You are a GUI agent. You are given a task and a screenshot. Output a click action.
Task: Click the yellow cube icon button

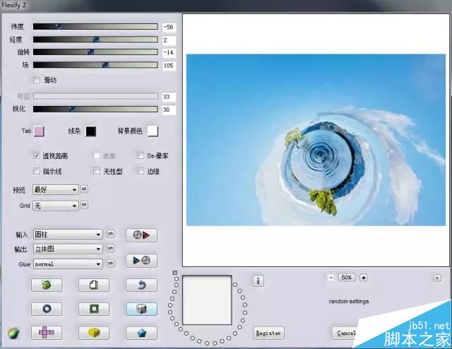94,333
